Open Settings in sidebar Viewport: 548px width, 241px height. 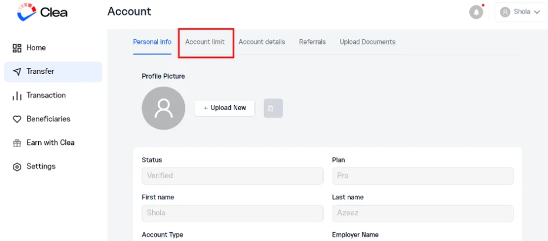53,167
